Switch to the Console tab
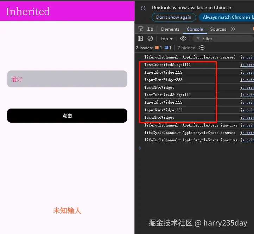The height and width of the screenshot is (234, 254). pos(195,29)
